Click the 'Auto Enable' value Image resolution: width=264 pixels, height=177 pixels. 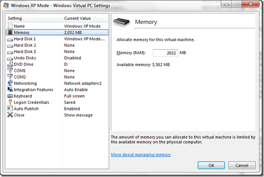tap(76, 90)
